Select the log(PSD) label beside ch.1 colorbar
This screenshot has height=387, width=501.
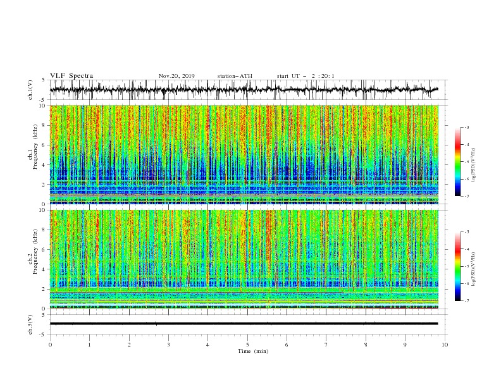[473, 164]
